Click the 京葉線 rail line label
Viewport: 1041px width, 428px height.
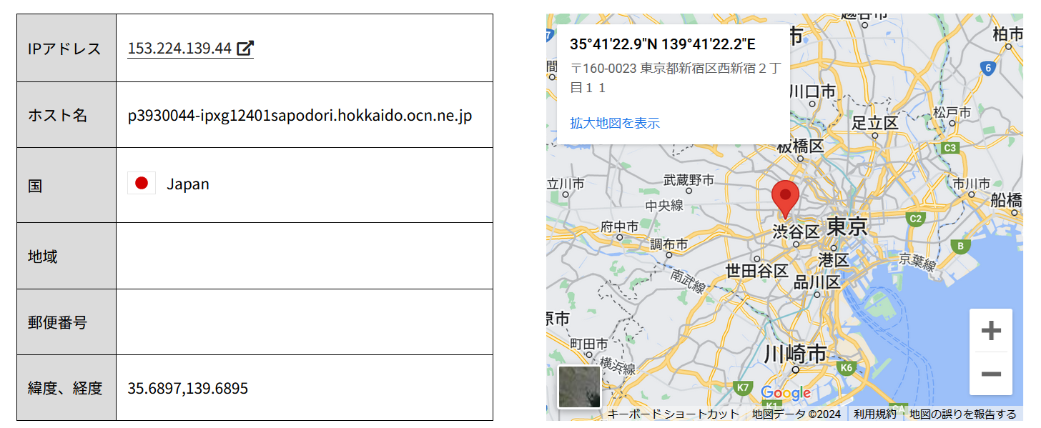pyautogui.click(x=917, y=262)
